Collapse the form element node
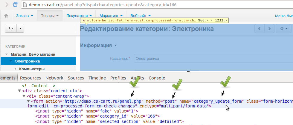The width and height of the screenshot is (293, 125). pos(29,101)
